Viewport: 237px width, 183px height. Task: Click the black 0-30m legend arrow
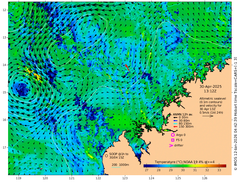click(175, 118)
